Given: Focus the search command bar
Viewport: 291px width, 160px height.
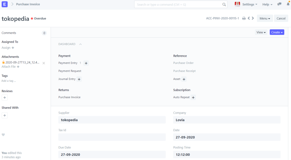Looking at the screenshot, I should 181,5.
